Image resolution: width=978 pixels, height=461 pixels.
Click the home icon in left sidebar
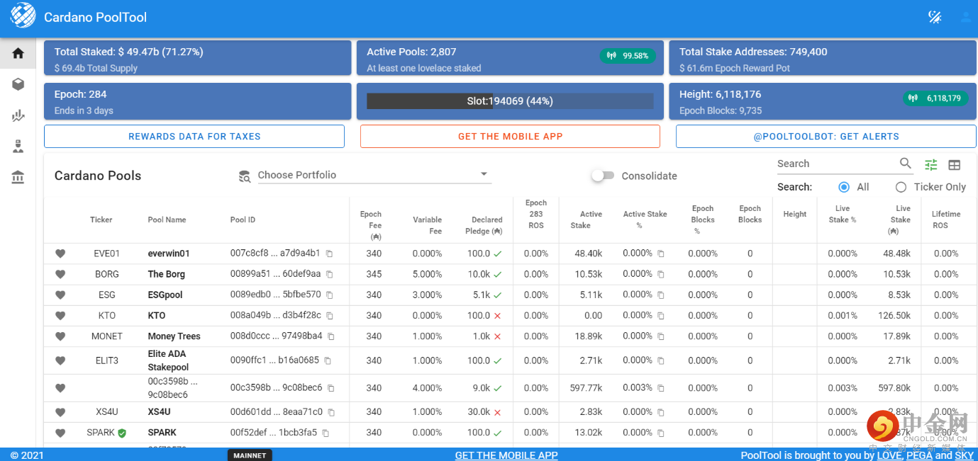[18, 54]
